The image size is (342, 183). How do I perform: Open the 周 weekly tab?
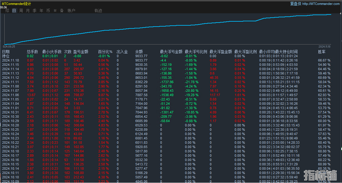point(21,11)
